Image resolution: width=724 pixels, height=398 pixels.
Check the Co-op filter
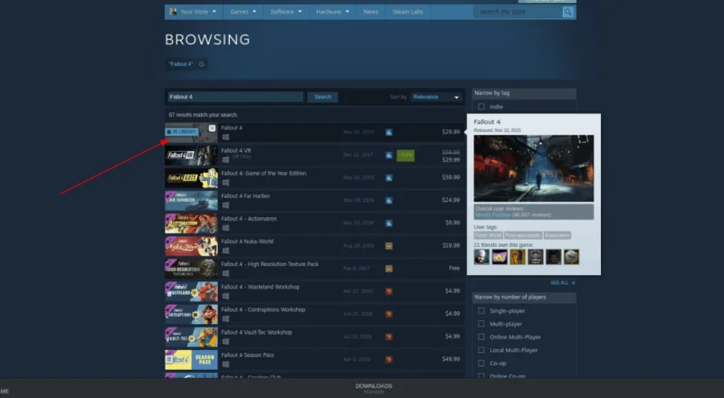coord(481,363)
